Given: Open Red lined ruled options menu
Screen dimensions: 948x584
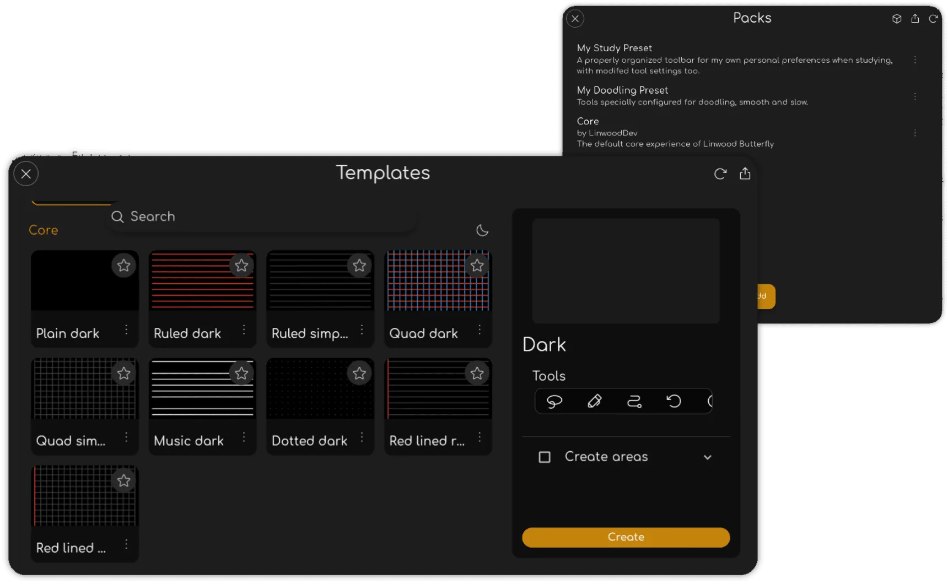Looking at the screenshot, I should [x=480, y=437].
